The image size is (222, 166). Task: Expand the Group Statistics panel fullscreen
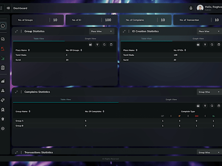(16, 31)
